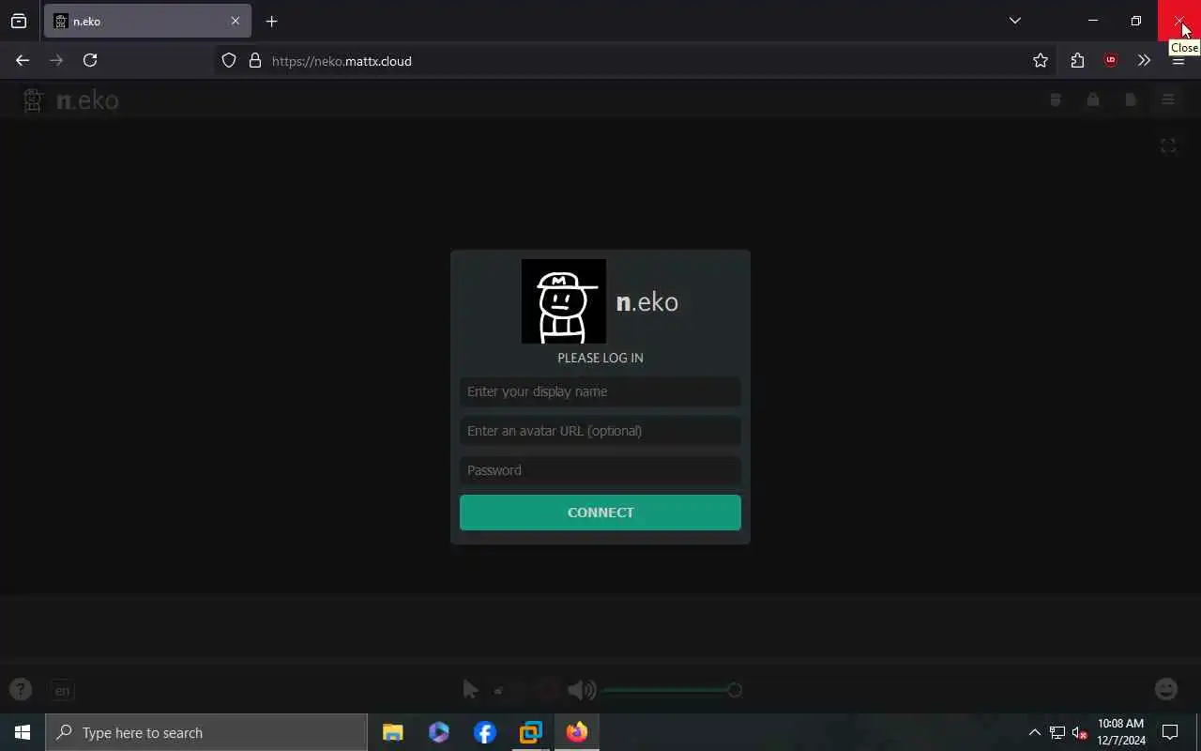The width and height of the screenshot is (1201, 751).
Task: Open the blue overlapping-squares VM app on taskbar
Action: pyautogui.click(x=530, y=732)
